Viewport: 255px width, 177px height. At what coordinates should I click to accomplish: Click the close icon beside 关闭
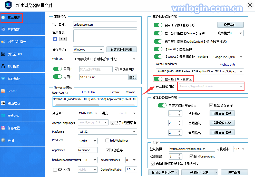click(3, 140)
